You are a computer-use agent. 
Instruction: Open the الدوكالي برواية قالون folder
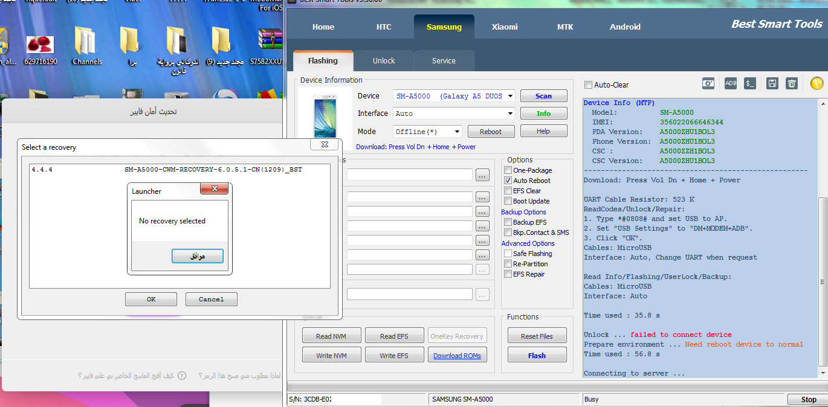pyautogui.click(x=179, y=50)
